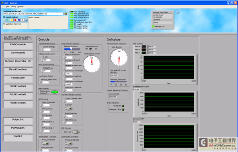The height and width of the screenshot is (152, 238).
Task: Click the RT ready indicator light
Action: [x=72, y=24]
